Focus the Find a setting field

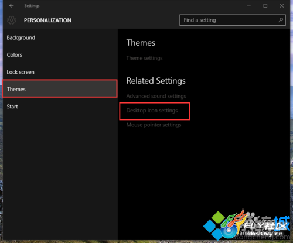[x=233, y=20]
